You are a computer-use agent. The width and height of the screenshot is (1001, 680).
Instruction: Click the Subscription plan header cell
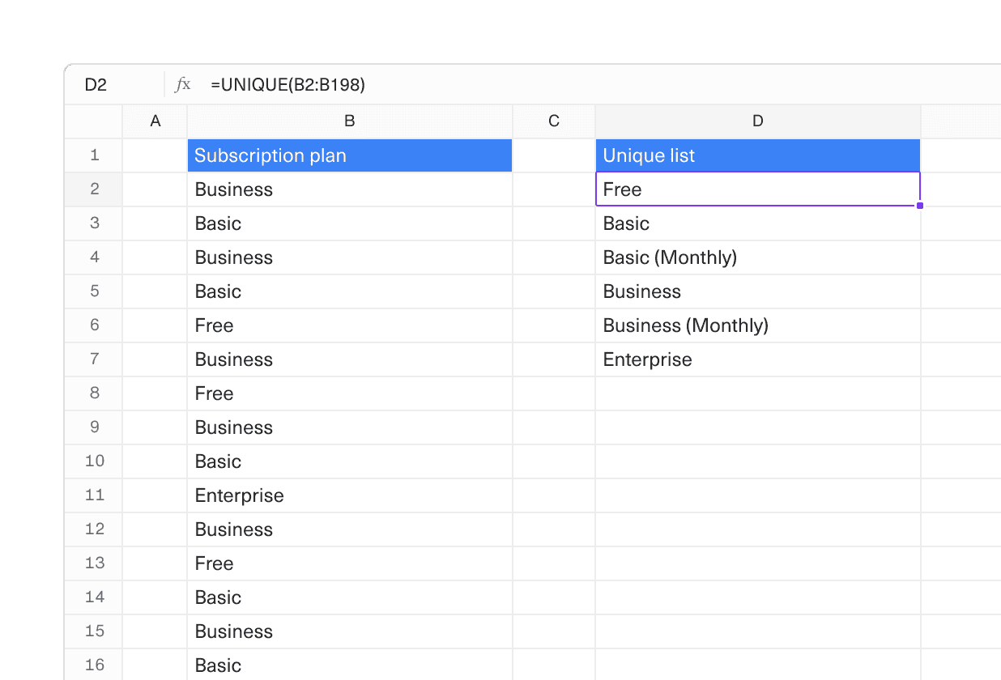click(349, 155)
